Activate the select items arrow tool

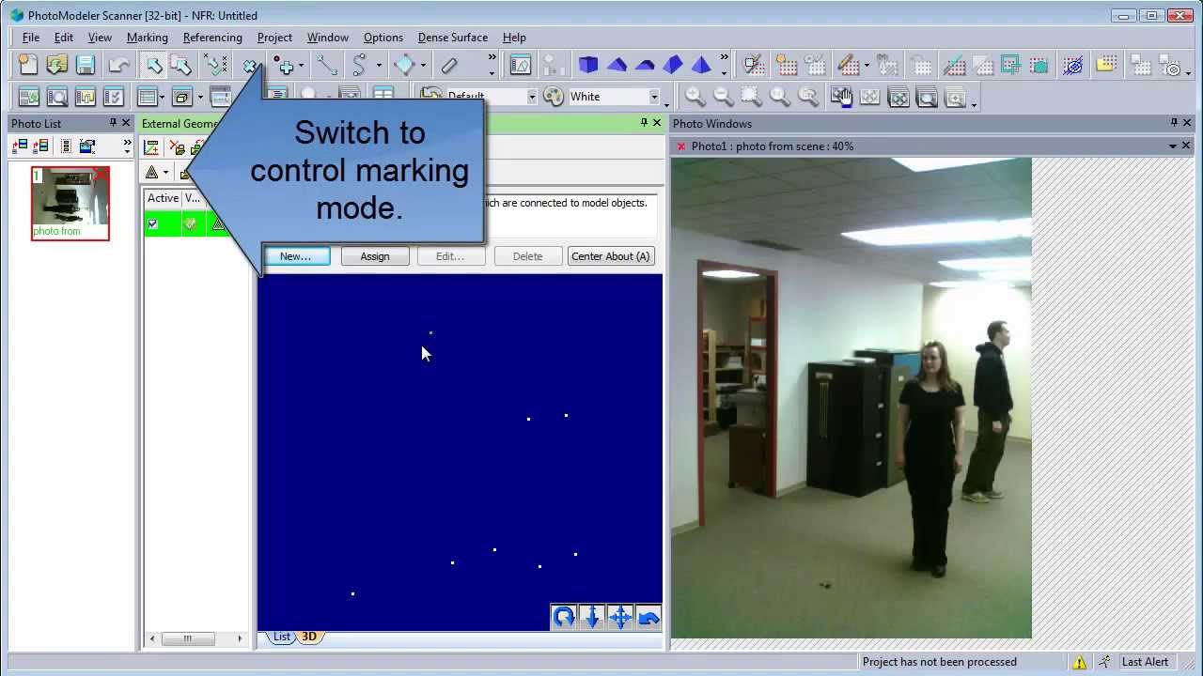point(153,66)
